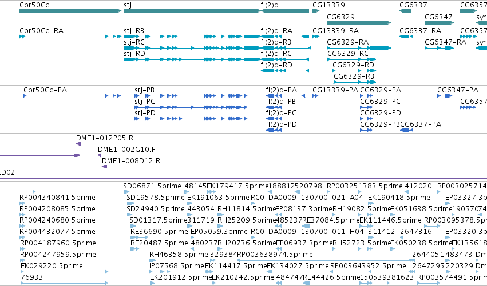The height and width of the screenshot is (286, 487).
Task: Click the SD24940.5prime EST label
Action: (156, 209)
